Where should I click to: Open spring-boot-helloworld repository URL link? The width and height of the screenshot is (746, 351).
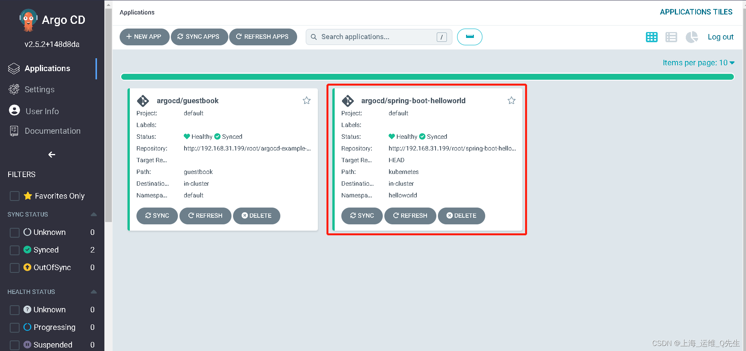[x=452, y=149]
